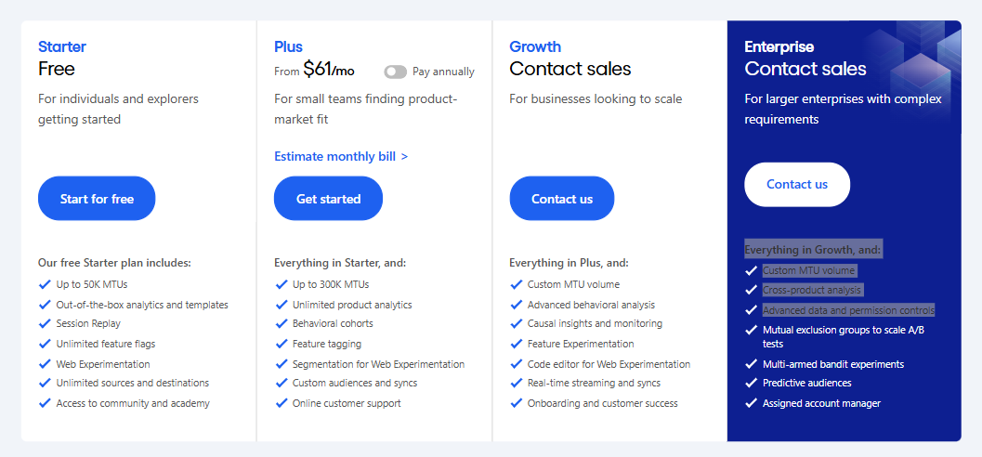Click the checkmark beside Session Replay

pyautogui.click(x=45, y=323)
